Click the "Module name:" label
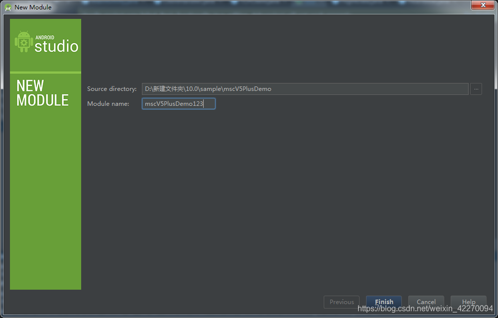Screen dimensions: 498x318 108,103
